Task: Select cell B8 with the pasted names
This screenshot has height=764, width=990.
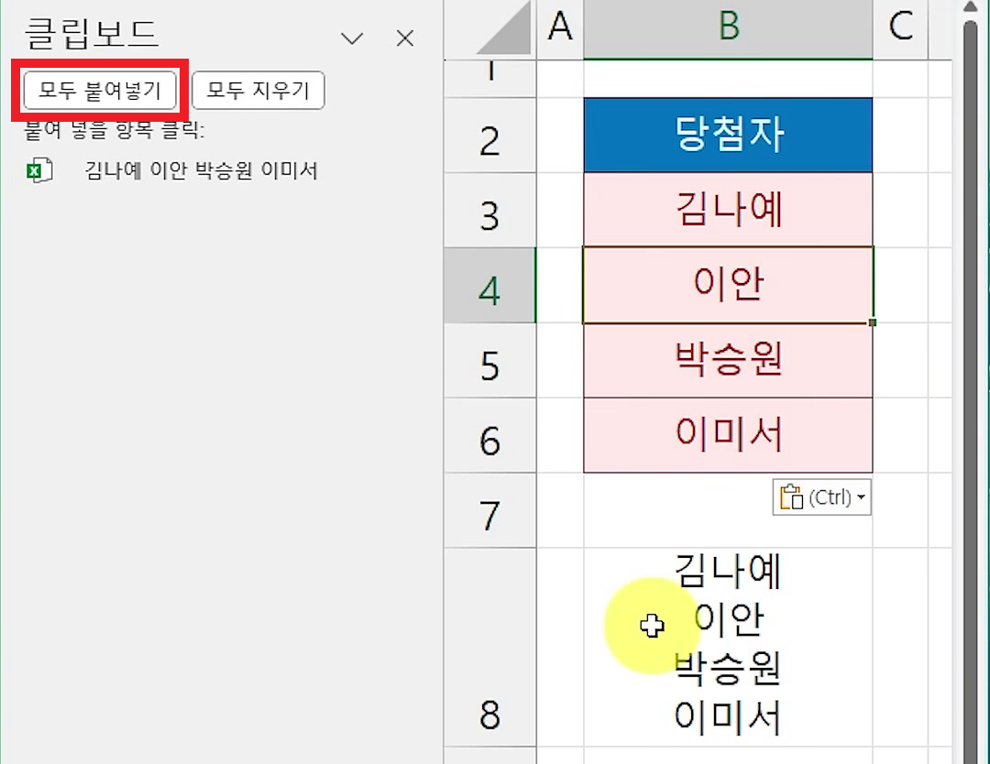Action: point(728,648)
